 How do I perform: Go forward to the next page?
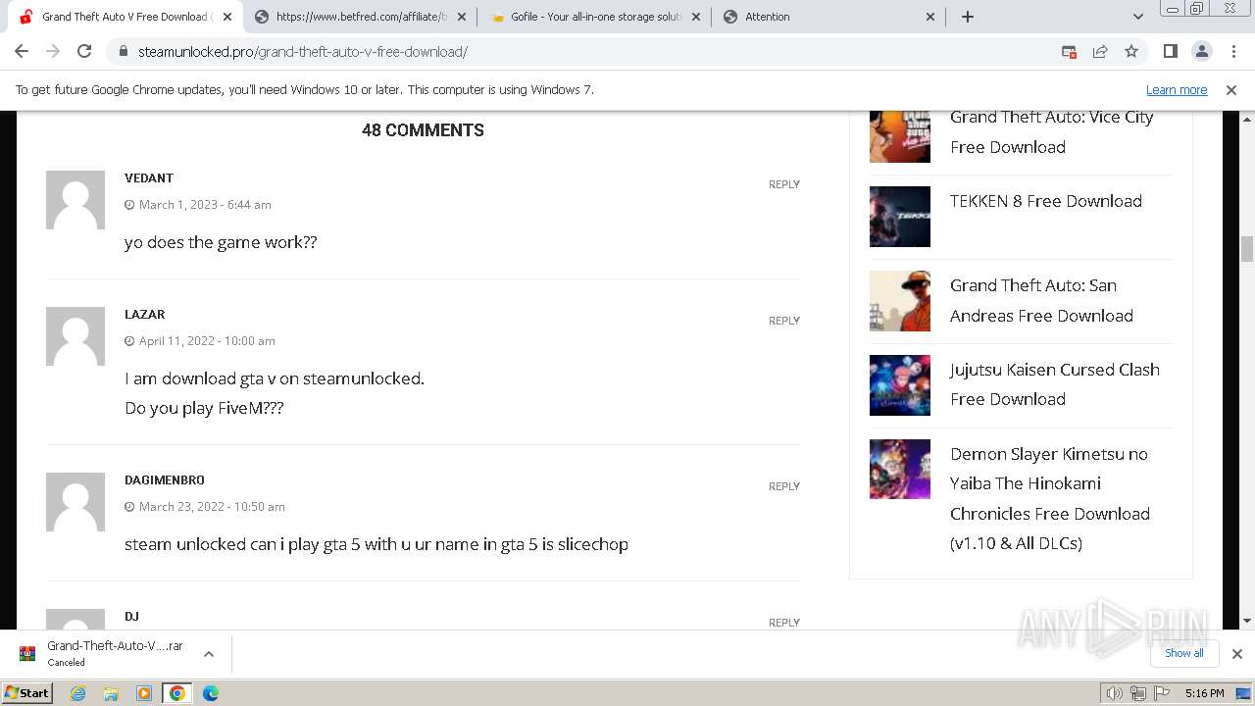[x=53, y=51]
